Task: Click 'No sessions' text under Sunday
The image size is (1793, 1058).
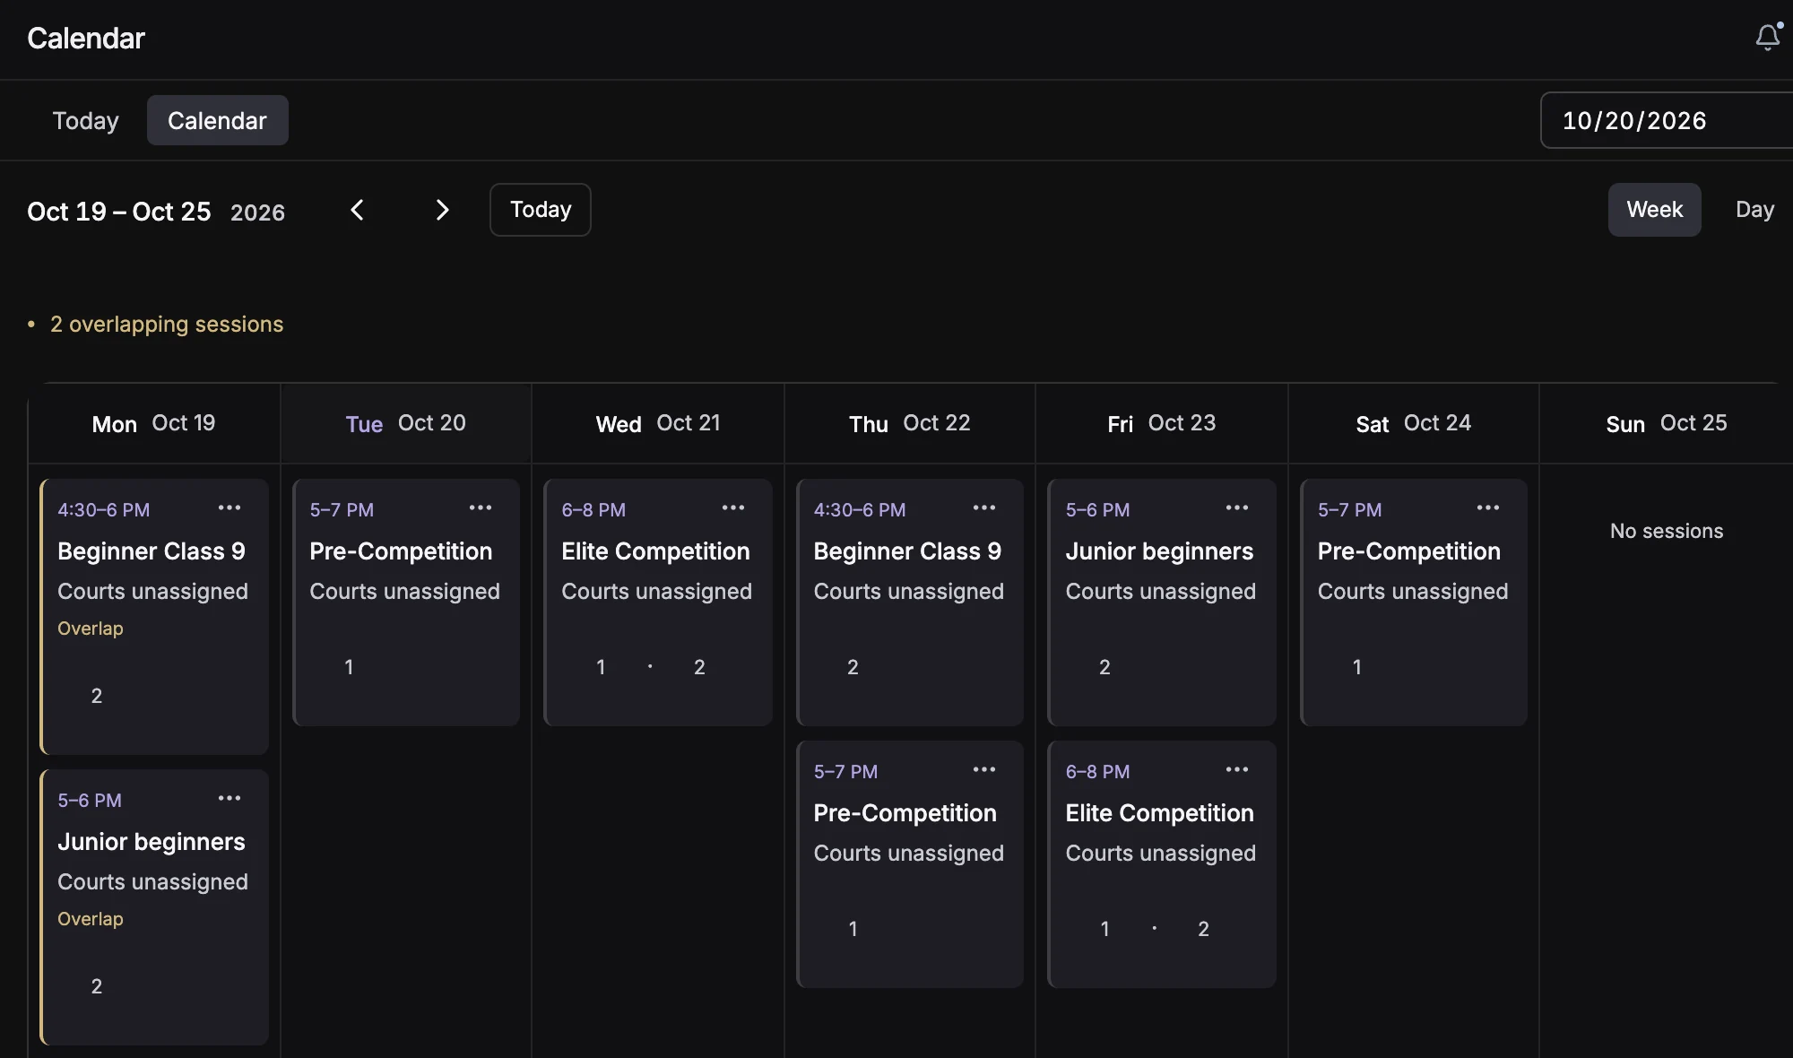Action: coord(1667,531)
